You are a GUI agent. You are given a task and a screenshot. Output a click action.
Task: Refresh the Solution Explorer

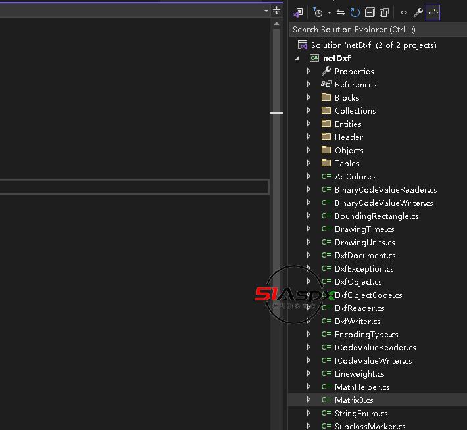355,12
